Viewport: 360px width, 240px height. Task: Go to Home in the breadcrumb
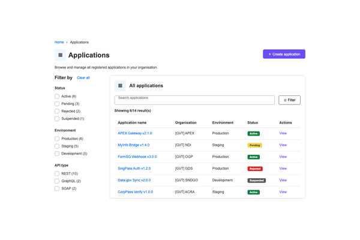click(x=59, y=42)
